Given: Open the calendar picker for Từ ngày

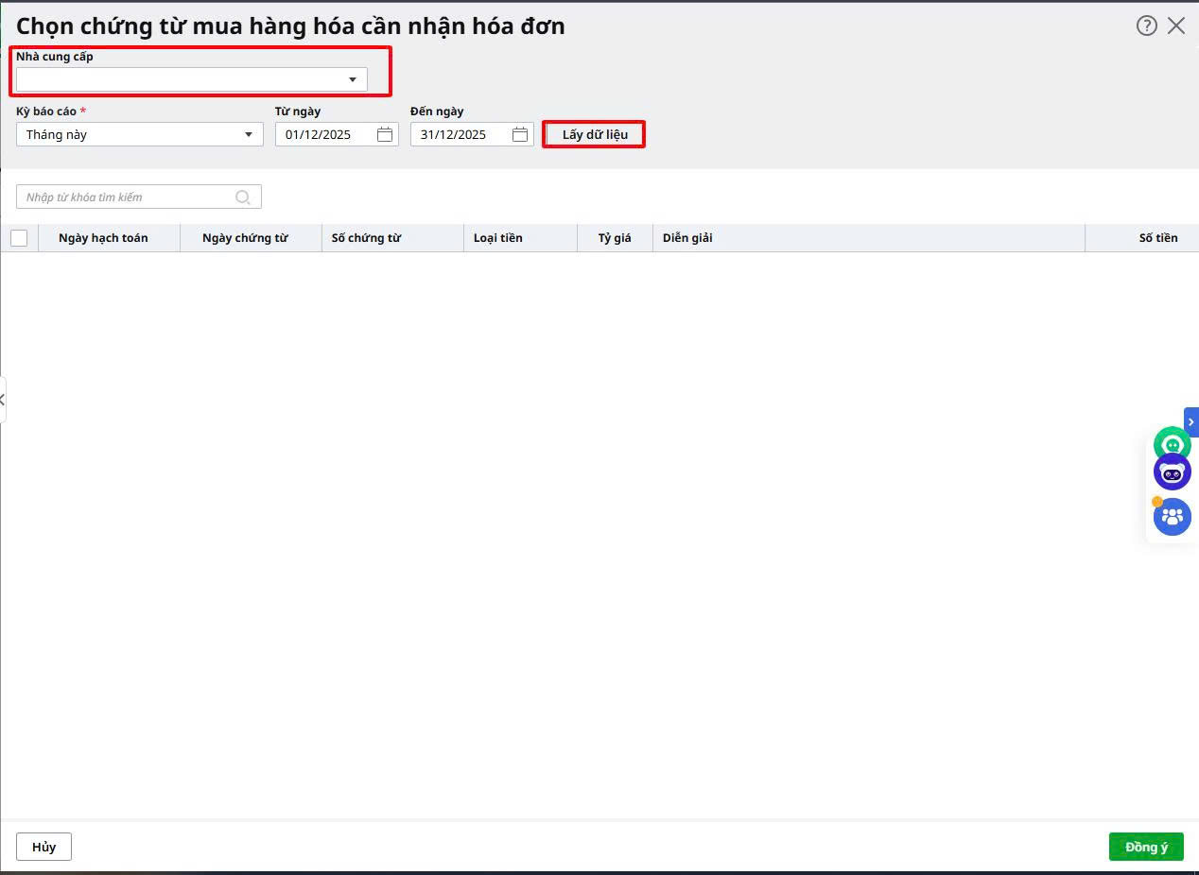Looking at the screenshot, I should click(385, 134).
